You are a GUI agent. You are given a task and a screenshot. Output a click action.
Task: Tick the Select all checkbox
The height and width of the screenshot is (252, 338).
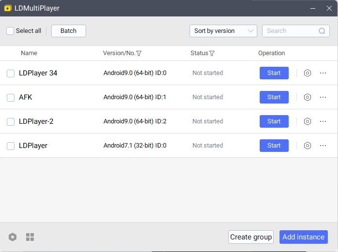(x=10, y=31)
